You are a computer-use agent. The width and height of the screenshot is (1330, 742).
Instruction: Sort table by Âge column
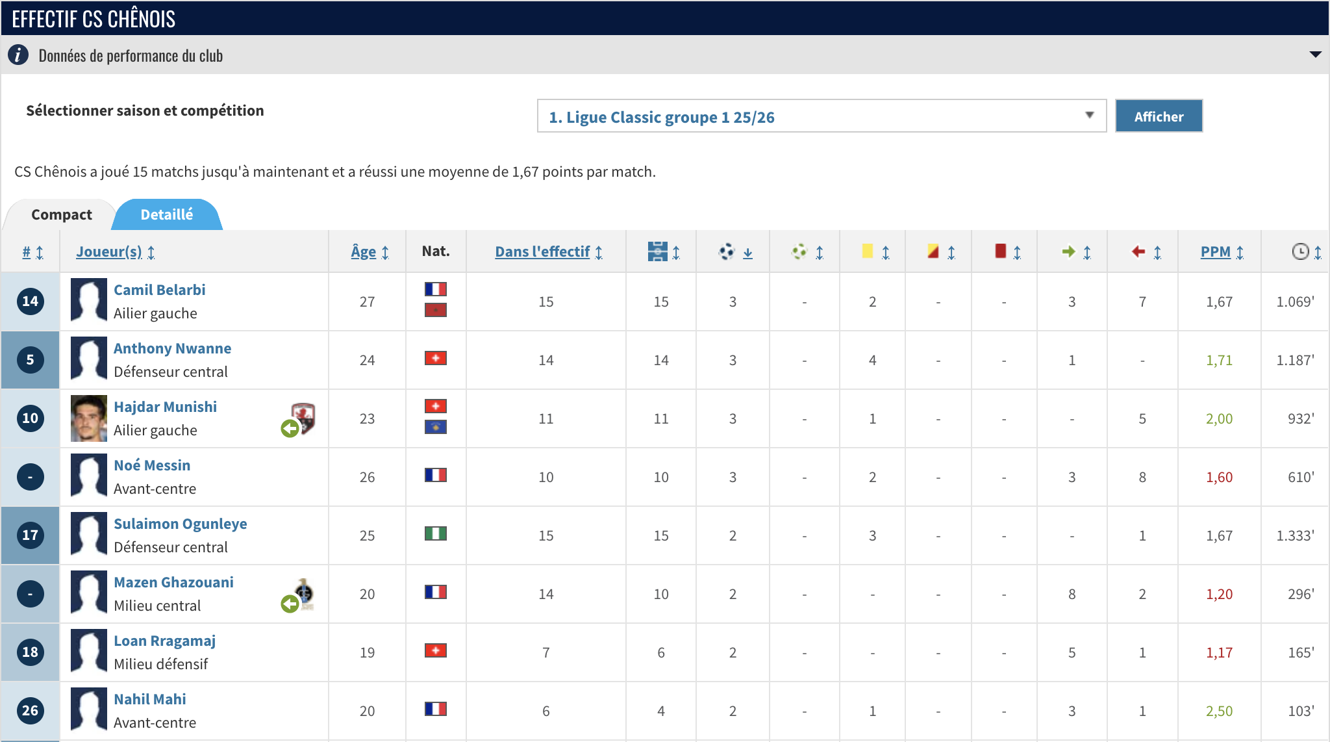tap(363, 251)
